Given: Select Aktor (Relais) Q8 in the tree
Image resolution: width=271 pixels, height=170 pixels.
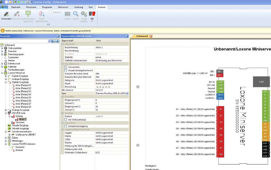Looking at the screenshot, I should point(23,107).
